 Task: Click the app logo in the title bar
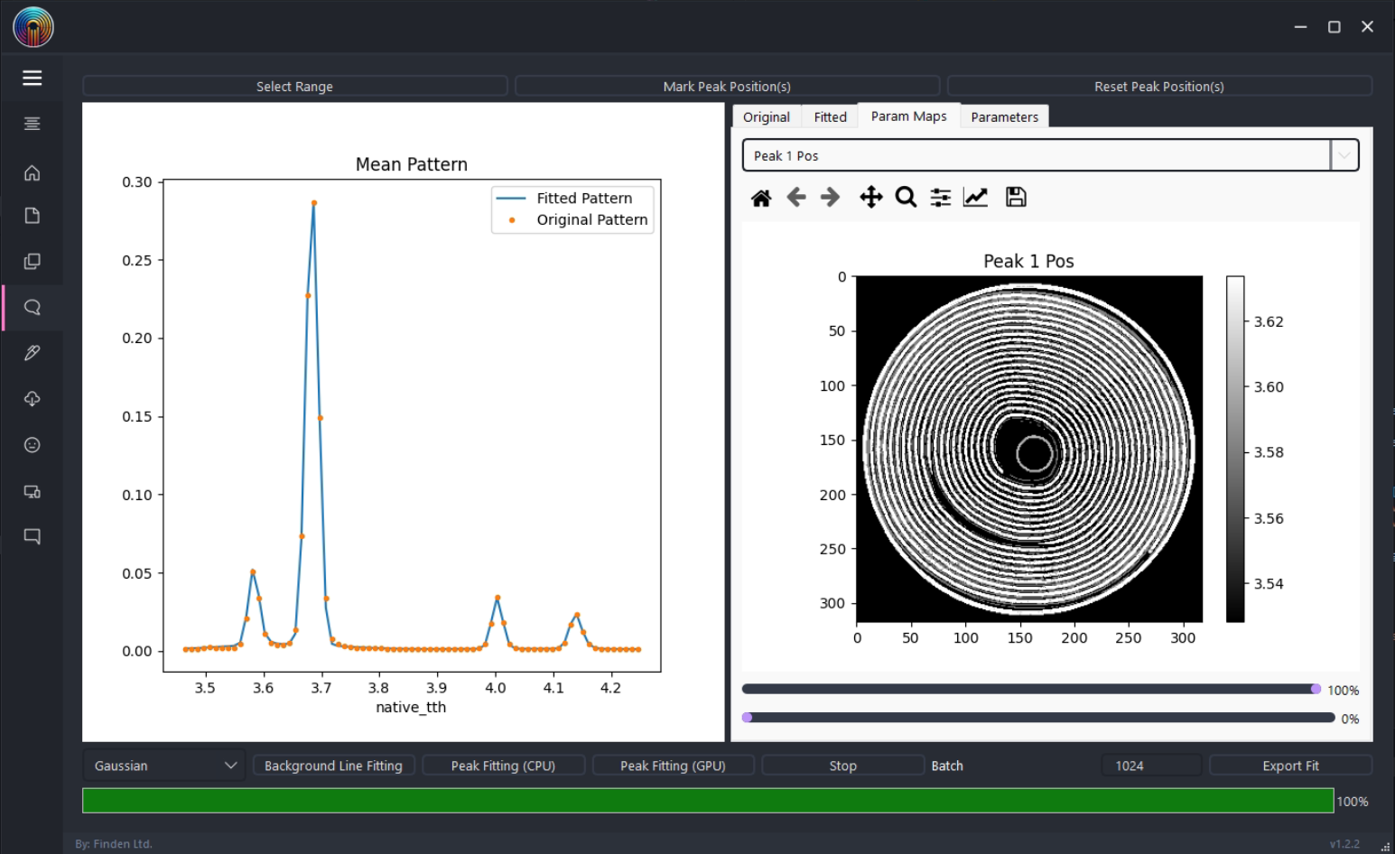(x=33, y=26)
